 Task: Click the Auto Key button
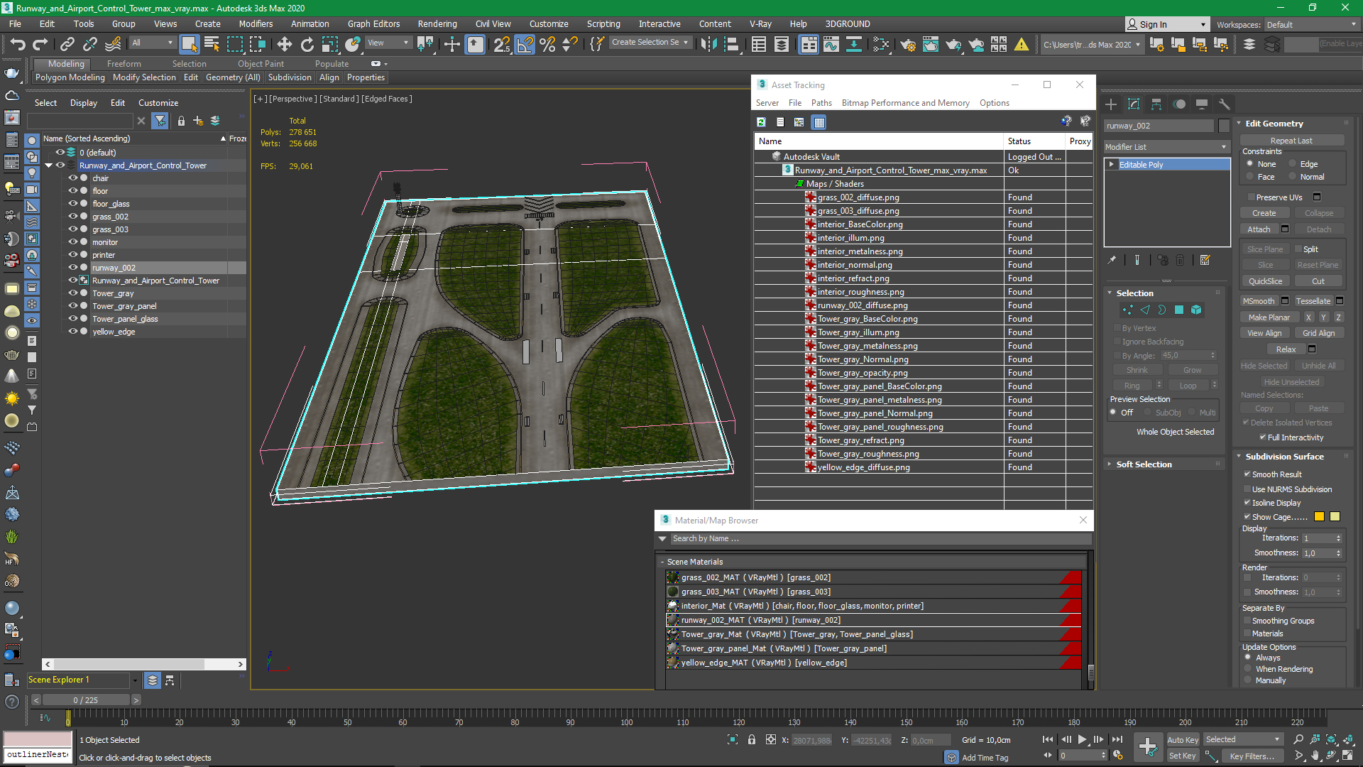(1182, 740)
